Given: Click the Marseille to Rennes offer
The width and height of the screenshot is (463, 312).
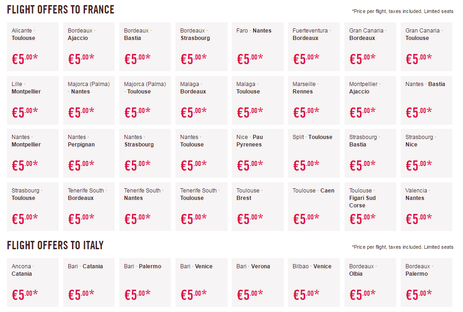Looking at the screenshot, I should (x=314, y=100).
